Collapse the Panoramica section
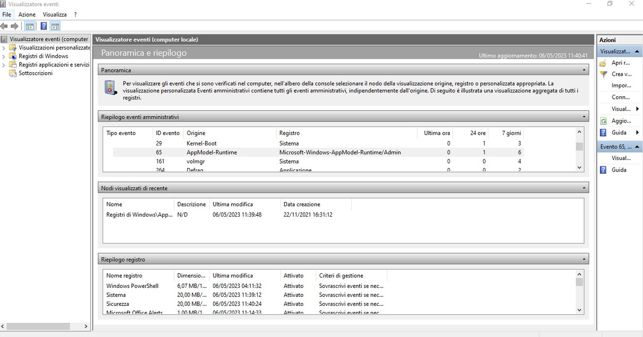 point(584,70)
